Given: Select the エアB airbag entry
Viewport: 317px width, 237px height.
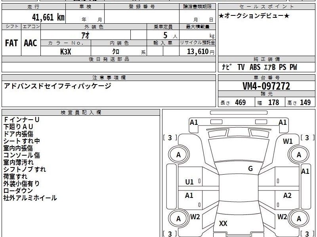Looking at the screenshot, I should click(270, 67).
